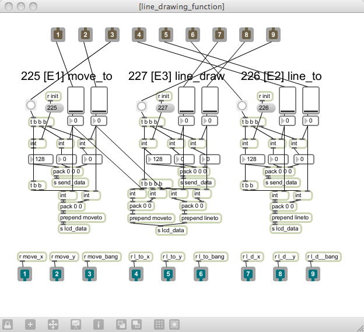
Task: Click the 128 number box under line_to
Action: 253,159
